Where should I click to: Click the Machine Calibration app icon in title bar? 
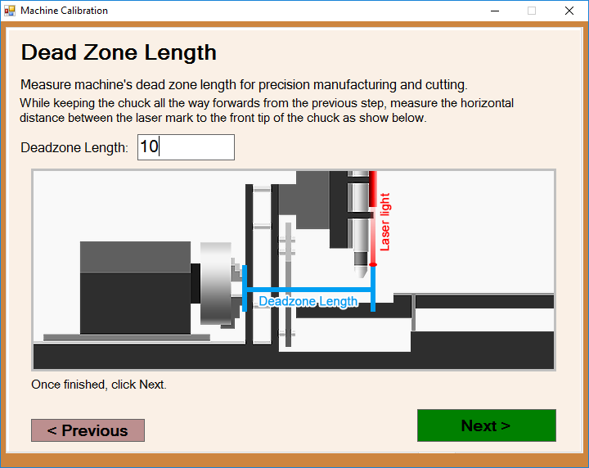point(10,11)
